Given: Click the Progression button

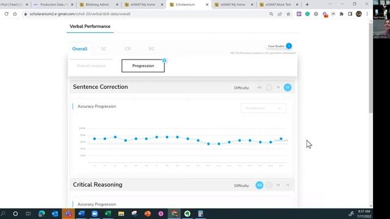Looking at the screenshot, I should coord(143,66).
